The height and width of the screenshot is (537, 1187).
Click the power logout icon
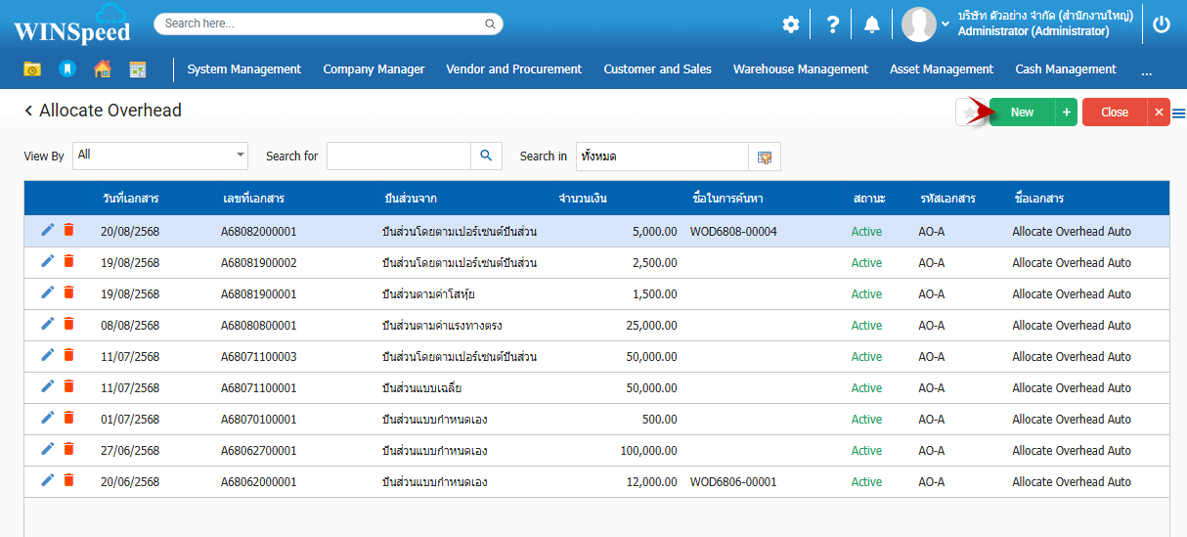click(x=1162, y=24)
